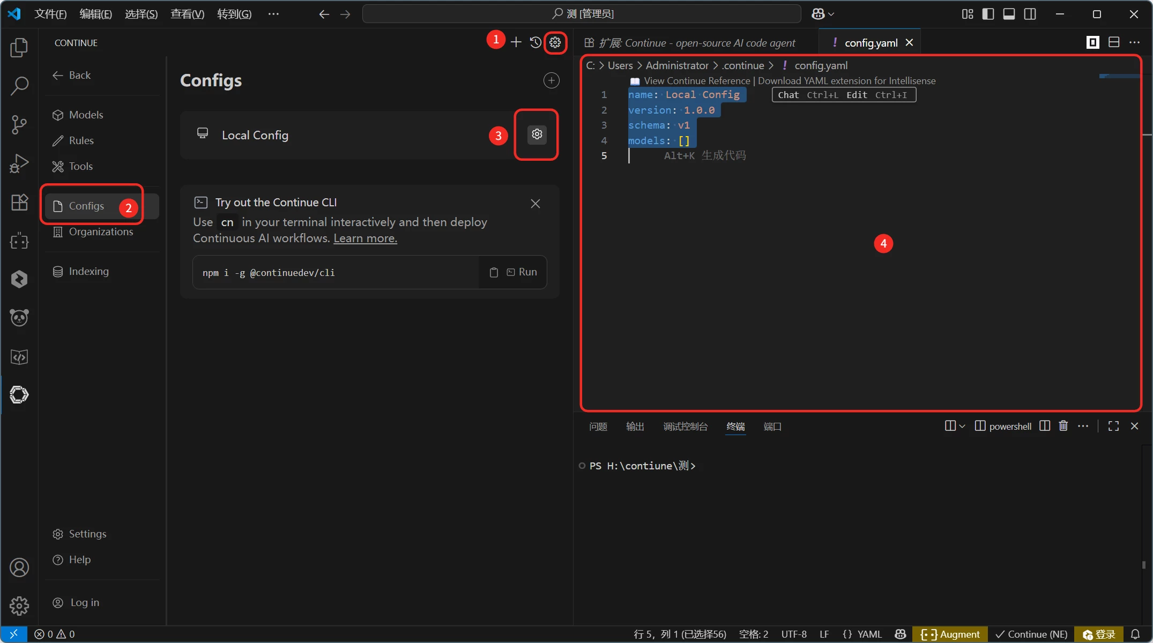Click the session history icon in Continue header
Viewport: 1153px width, 643px height.
pos(535,42)
